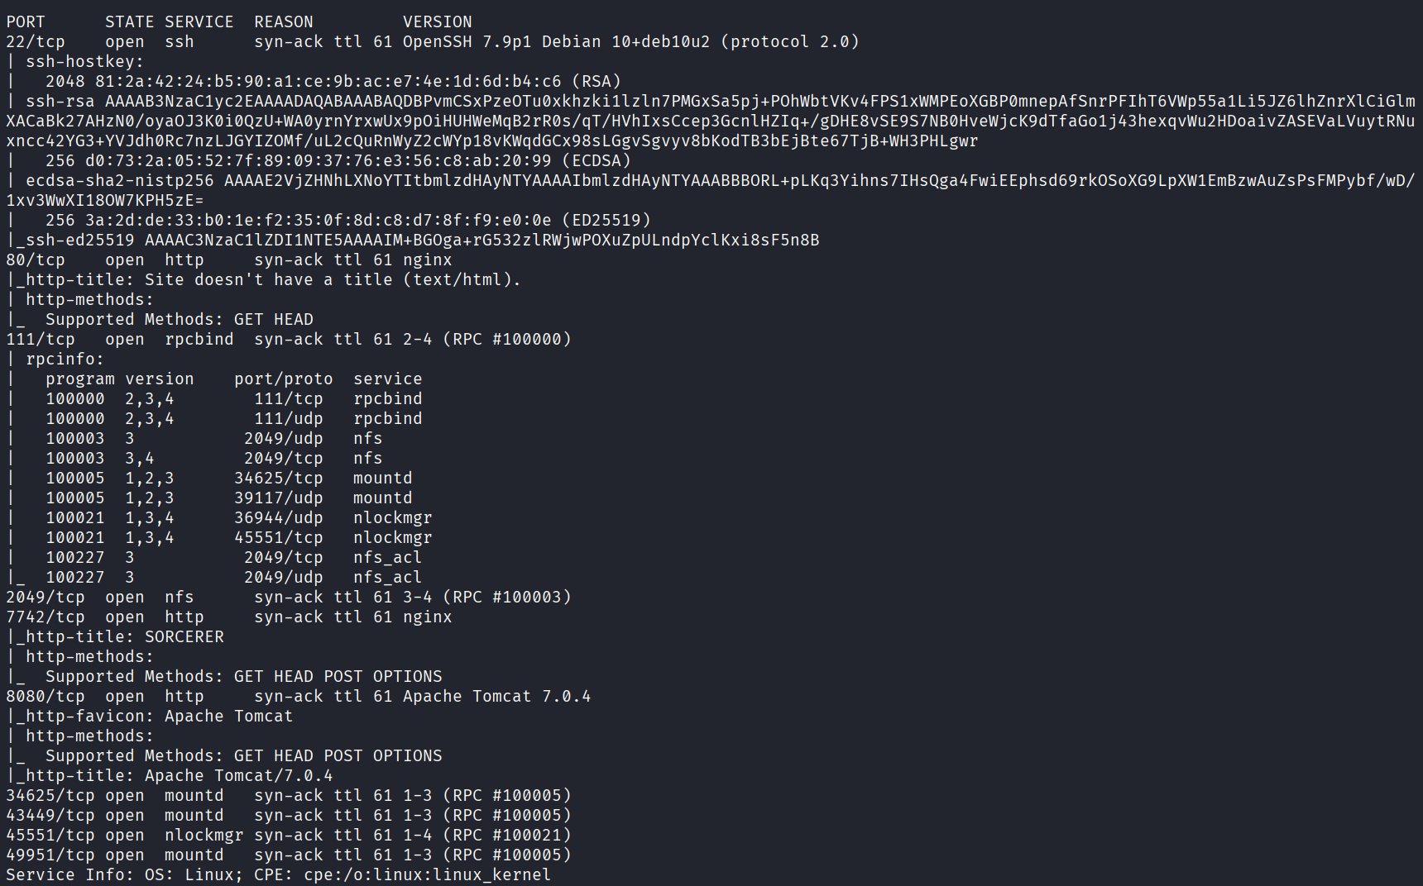
Task: Click the http-favicon label
Action: tap(85, 717)
